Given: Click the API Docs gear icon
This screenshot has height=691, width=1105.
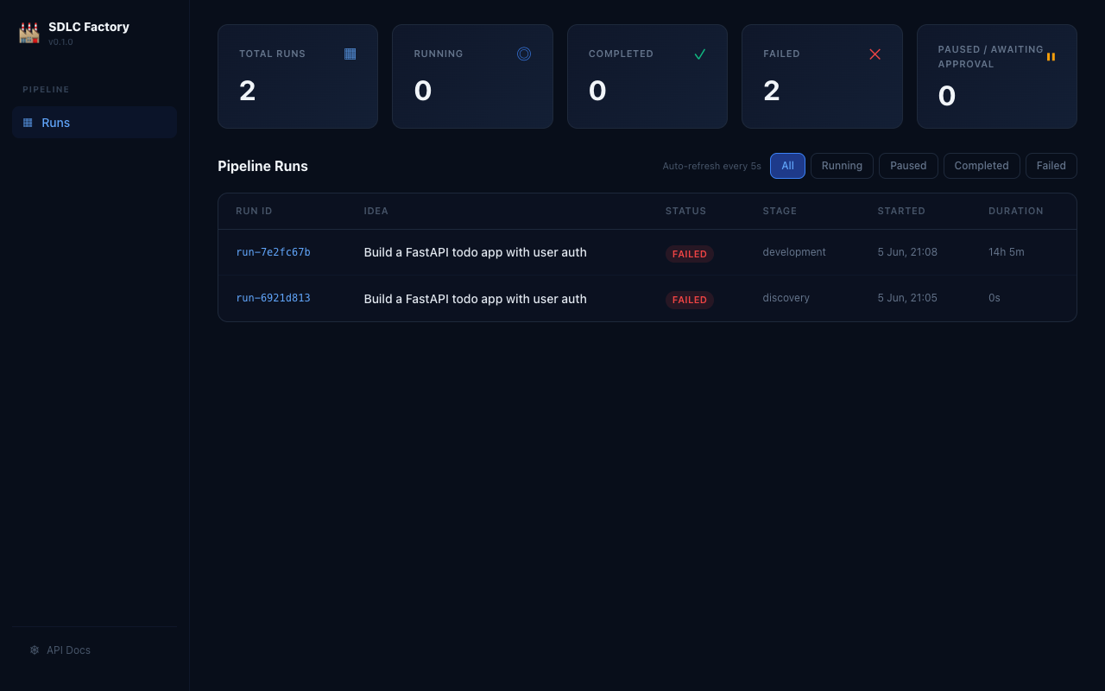Looking at the screenshot, I should coord(35,650).
